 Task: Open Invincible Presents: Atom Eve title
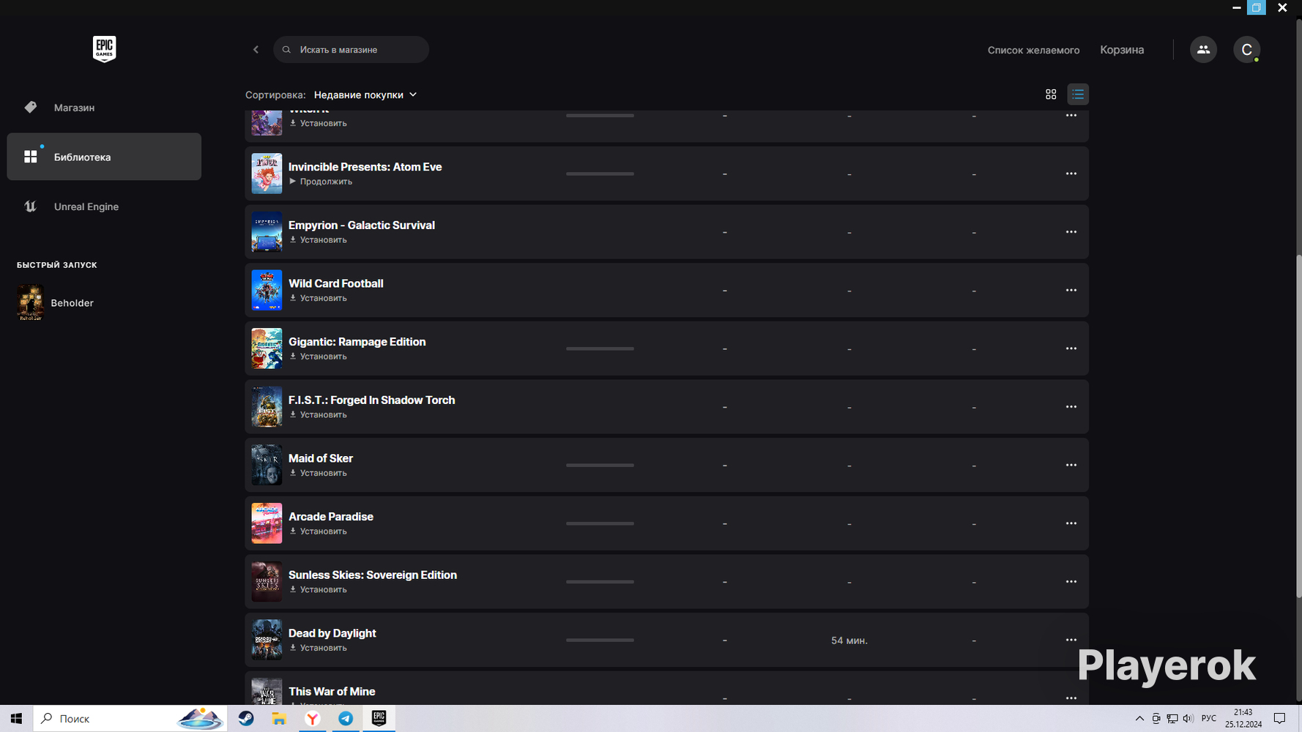365,167
